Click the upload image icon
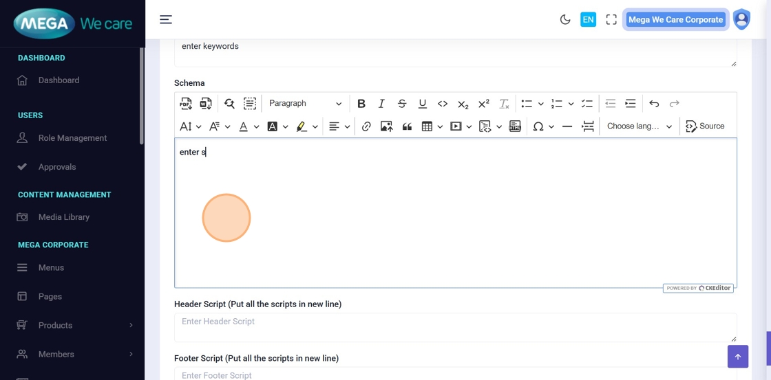This screenshot has width=771, height=380. tap(386, 126)
